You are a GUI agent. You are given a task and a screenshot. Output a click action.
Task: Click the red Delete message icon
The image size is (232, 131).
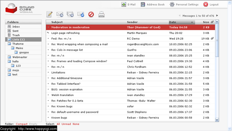[91, 14]
